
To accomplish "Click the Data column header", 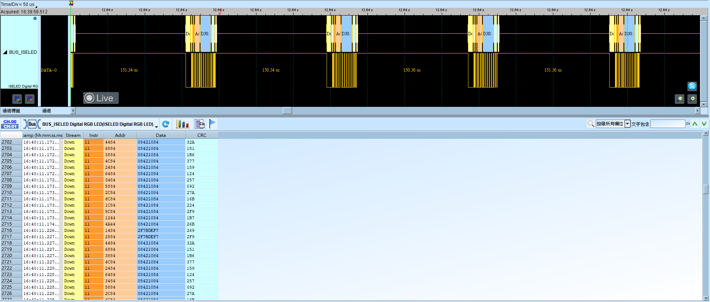I will (161, 135).
